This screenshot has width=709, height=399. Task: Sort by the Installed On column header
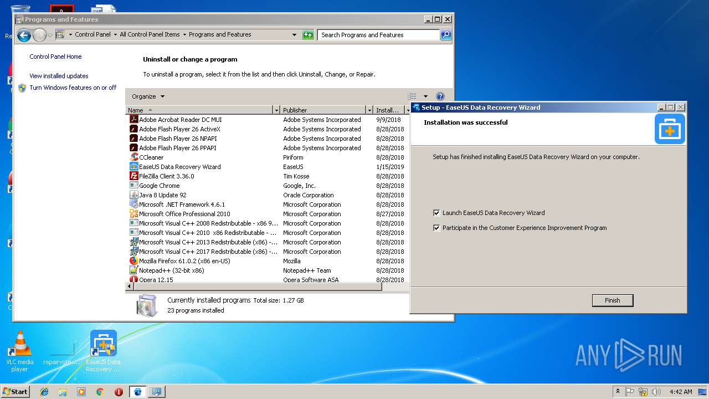(389, 110)
